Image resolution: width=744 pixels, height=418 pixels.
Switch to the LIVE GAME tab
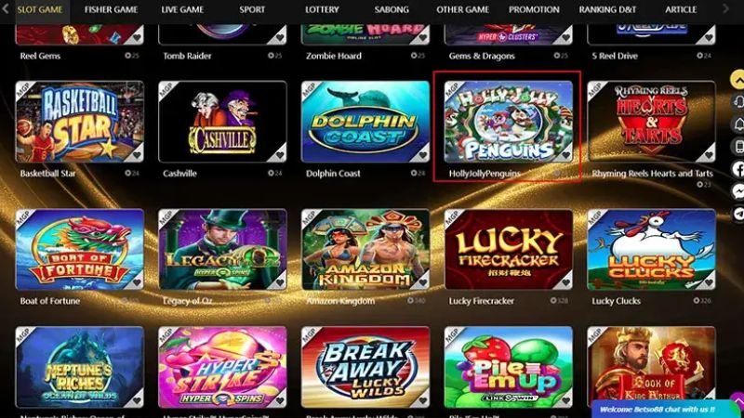(182, 9)
